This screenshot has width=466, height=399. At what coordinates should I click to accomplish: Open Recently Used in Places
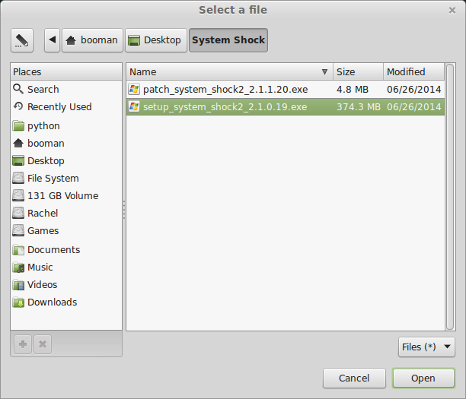(x=66, y=106)
